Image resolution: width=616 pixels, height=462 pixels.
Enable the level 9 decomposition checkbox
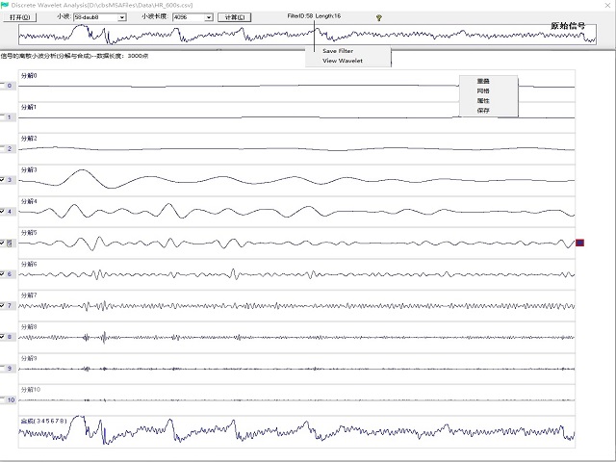tap(2, 368)
